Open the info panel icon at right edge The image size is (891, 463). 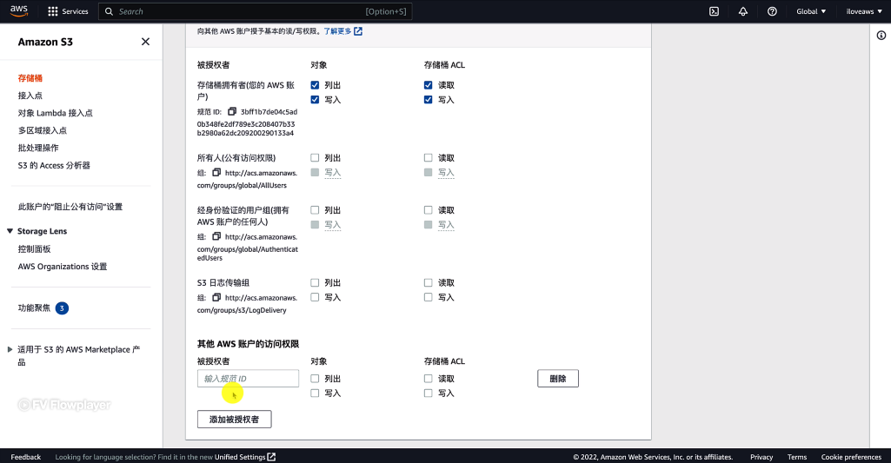click(881, 36)
